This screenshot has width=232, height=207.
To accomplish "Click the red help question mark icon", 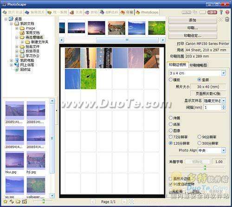I will (227, 12).
